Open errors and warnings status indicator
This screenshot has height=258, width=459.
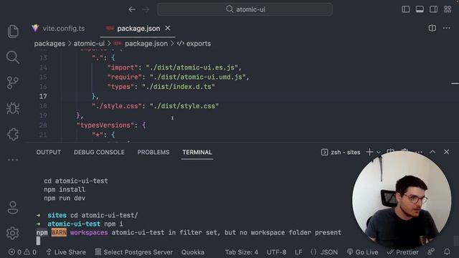[22, 252]
